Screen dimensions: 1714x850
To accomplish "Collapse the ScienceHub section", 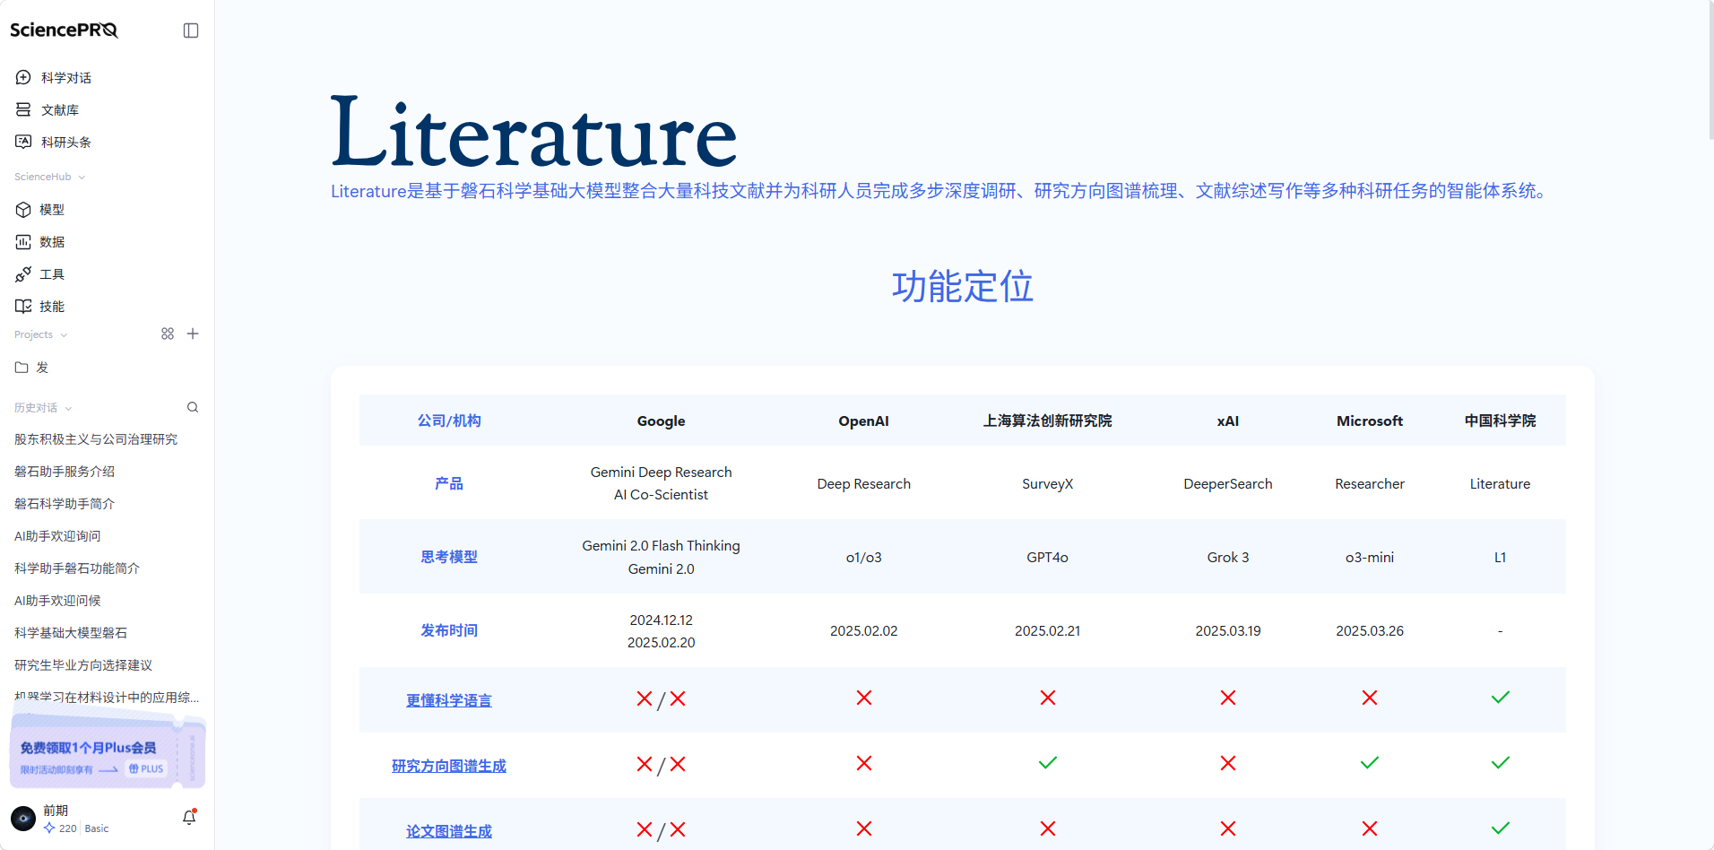I will (x=82, y=178).
